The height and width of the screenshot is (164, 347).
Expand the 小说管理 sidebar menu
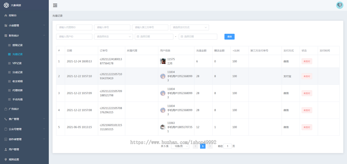click(x=24, y=25)
